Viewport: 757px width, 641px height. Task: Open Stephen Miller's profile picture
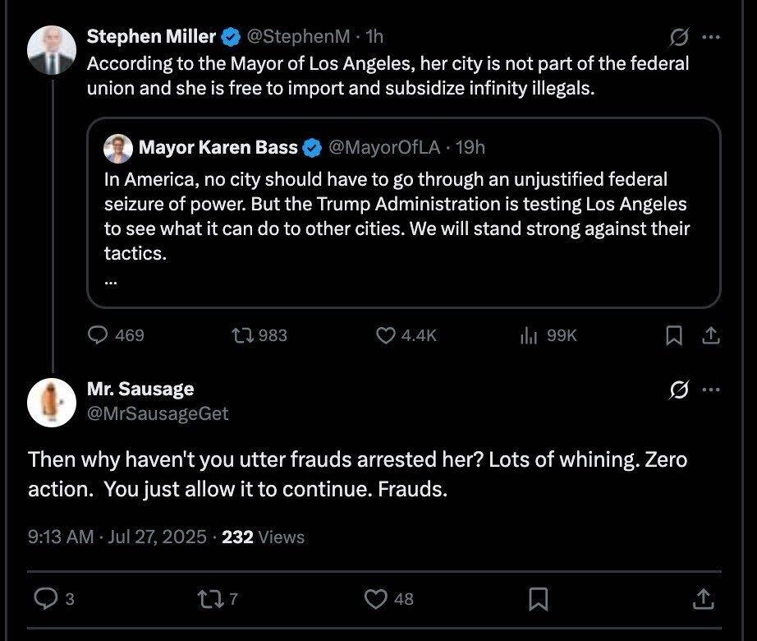52,49
